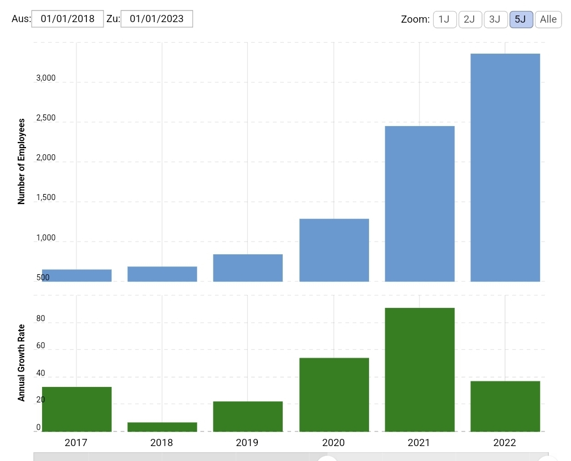This screenshot has width=571, height=461.
Task: Click the 2019 growth rate green bar
Action: click(248, 417)
